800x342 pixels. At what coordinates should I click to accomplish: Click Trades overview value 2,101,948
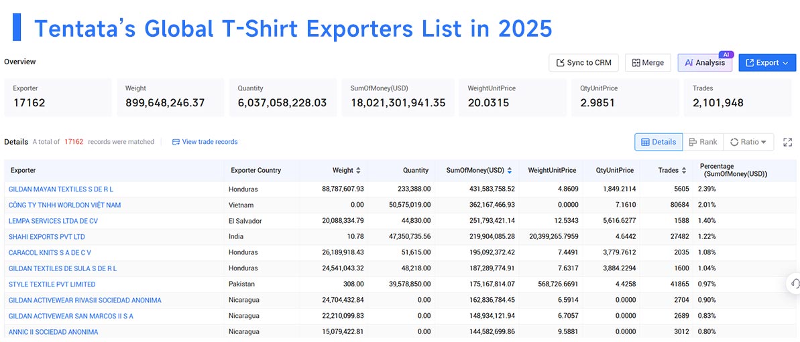tap(718, 103)
